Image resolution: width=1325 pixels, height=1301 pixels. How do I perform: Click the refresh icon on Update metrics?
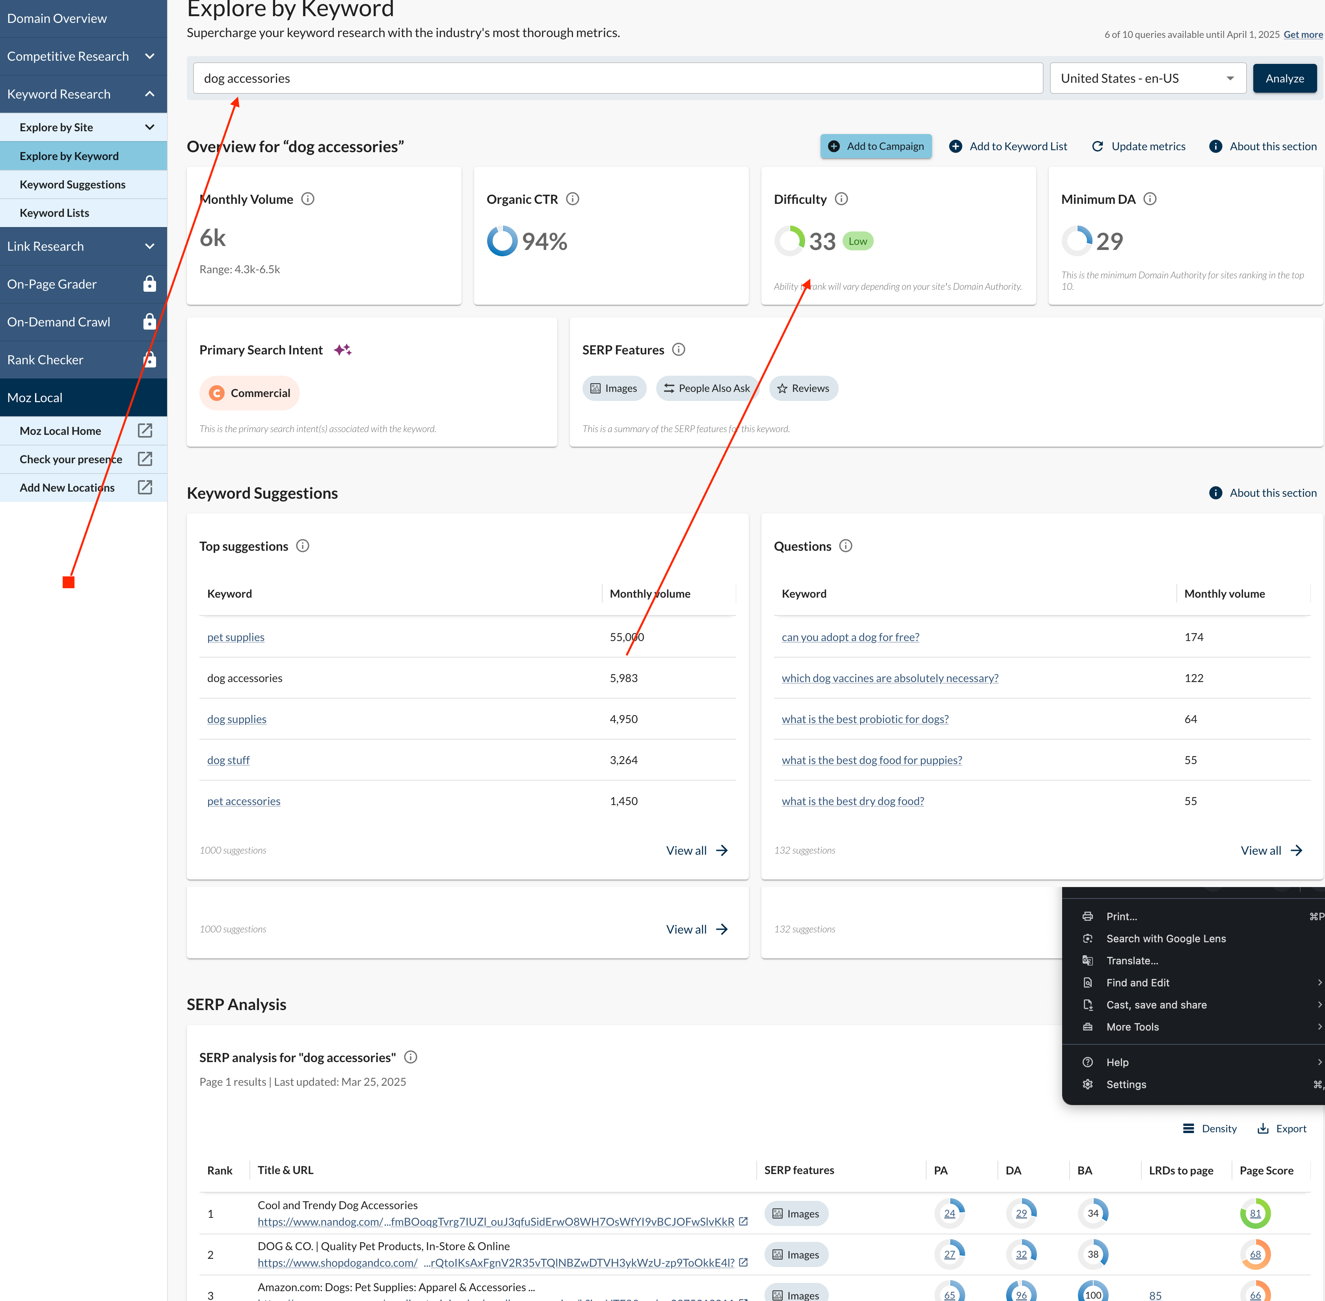(x=1098, y=146)
